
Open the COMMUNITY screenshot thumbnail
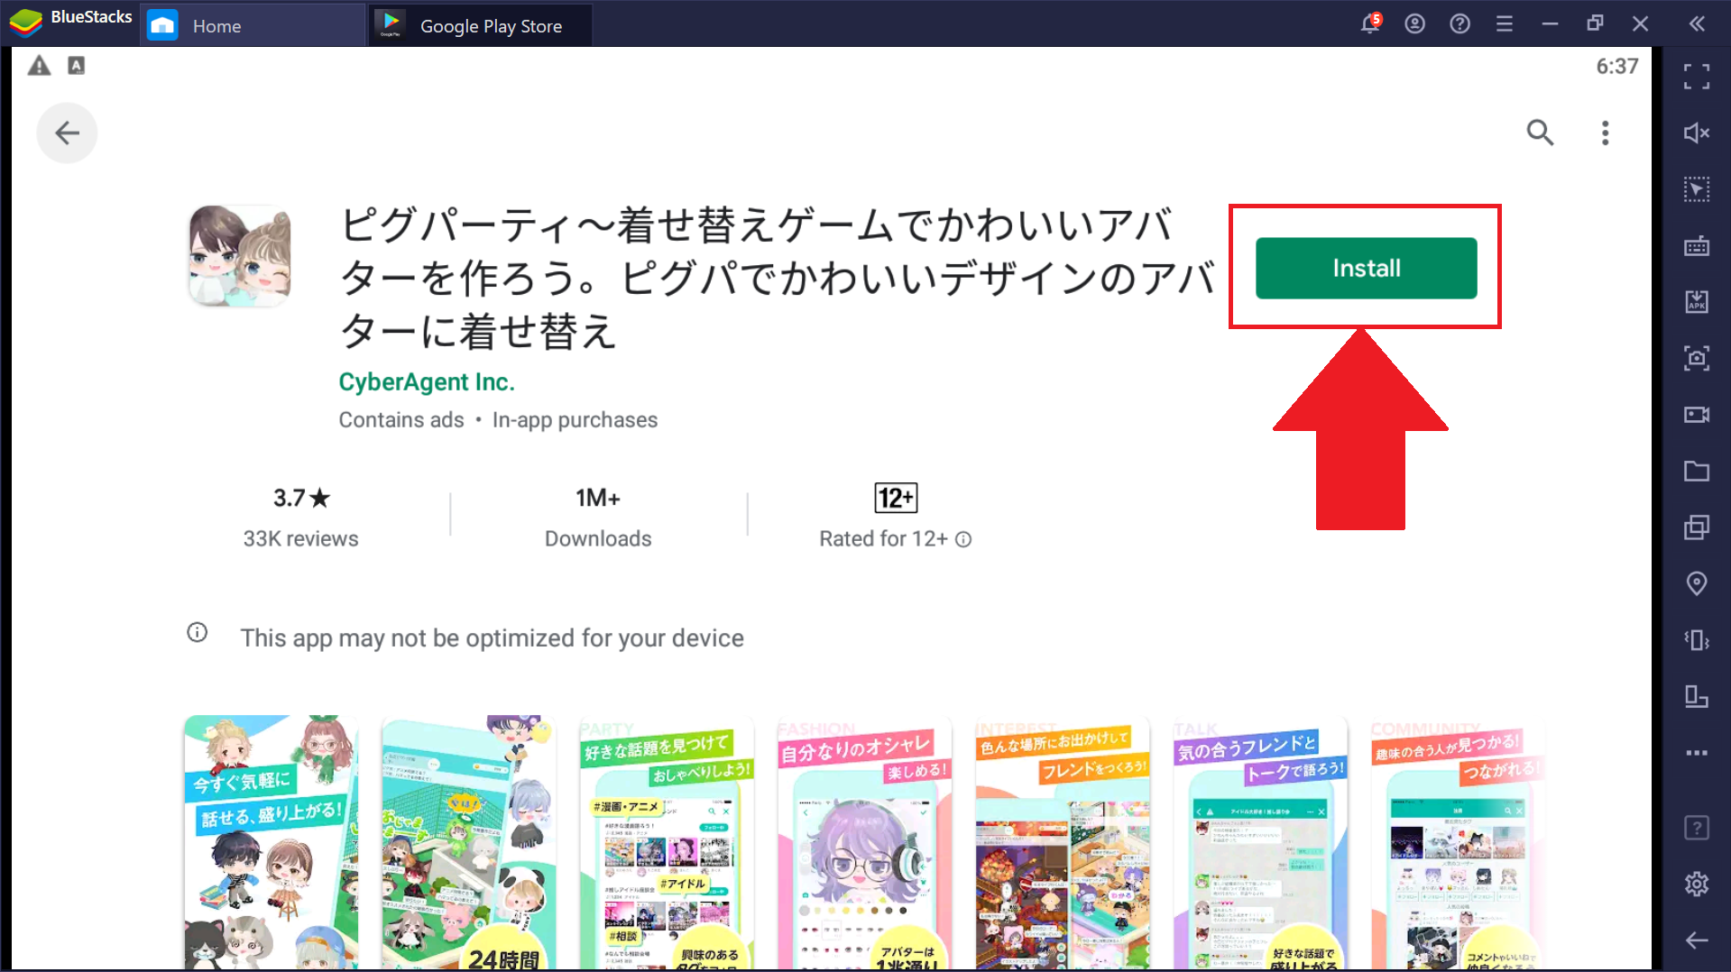1459,843
